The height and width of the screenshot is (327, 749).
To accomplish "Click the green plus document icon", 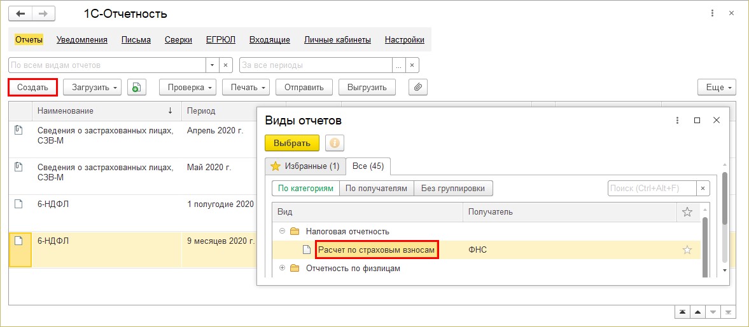I will click(x=137, y=87).
